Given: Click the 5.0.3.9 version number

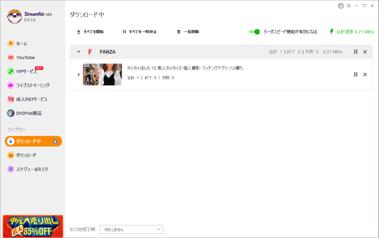Looking at the screenshot, I should tap(30, 20).
